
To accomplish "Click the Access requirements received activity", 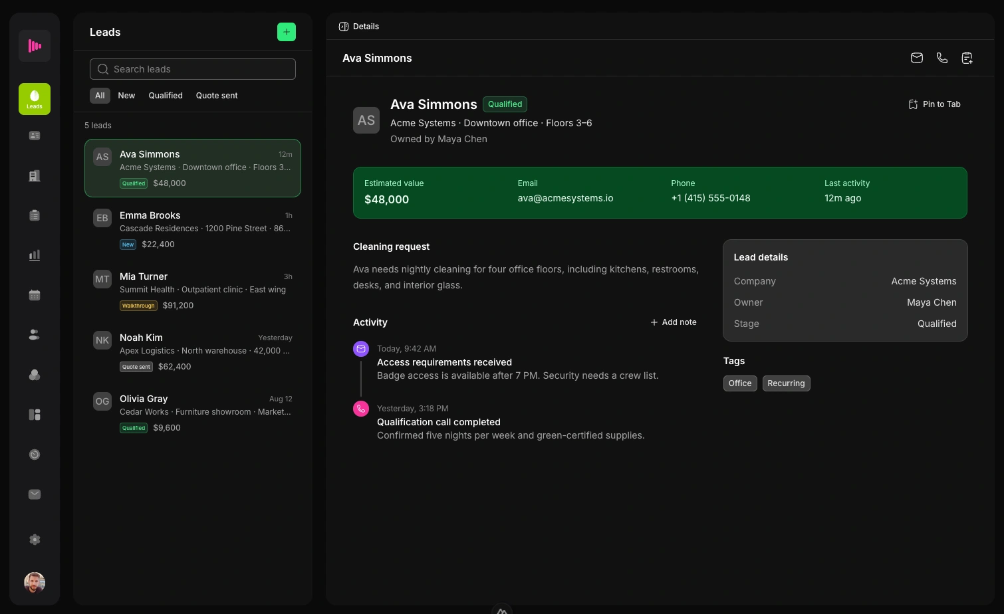I will point(444,362).
